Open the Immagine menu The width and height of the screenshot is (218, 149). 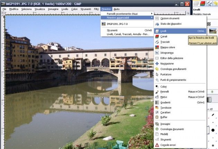pyautogui.click(x=53, y=9)
